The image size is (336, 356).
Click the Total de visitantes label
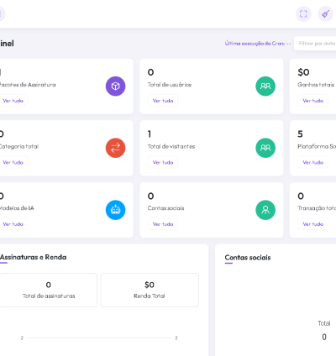(x=171, y=146)
